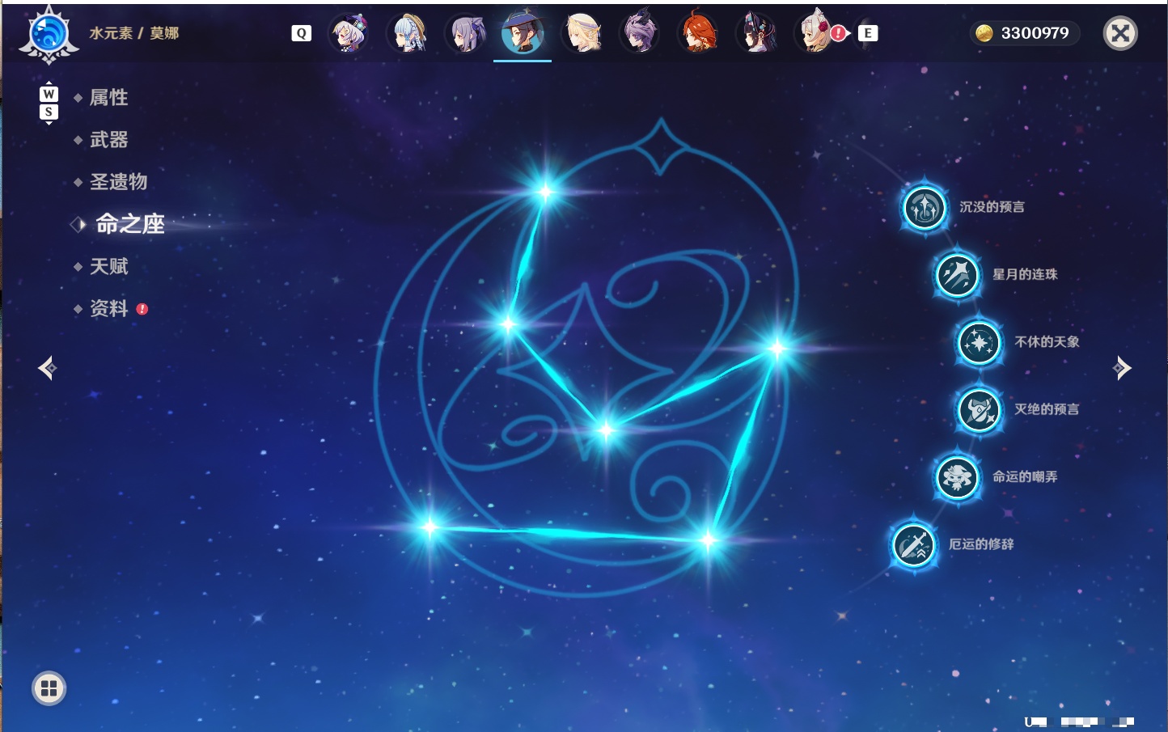Open the 属性 menu item

pyautogui.click(x=108, y=98)
